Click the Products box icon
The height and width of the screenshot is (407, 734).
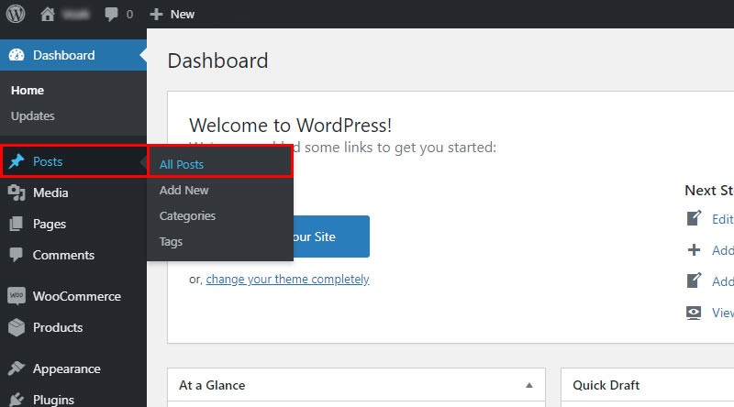point(17,327)
